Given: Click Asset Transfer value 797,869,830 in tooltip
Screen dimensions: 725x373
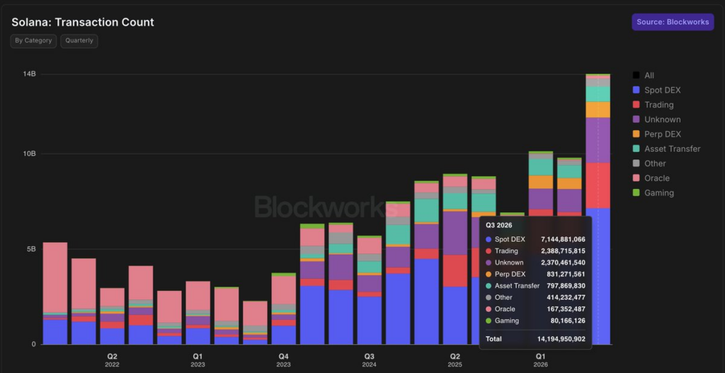Looking at the screenshot, I should click(566, 286).
